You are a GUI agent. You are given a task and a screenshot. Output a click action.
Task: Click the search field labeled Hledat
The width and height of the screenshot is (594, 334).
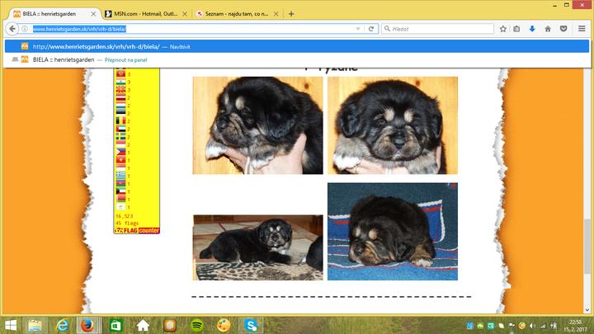[x=437, y=29]
